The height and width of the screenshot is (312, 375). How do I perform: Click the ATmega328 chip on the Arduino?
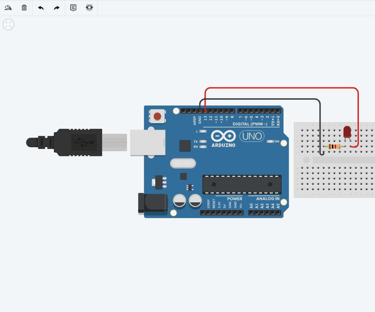pos(241,184)
